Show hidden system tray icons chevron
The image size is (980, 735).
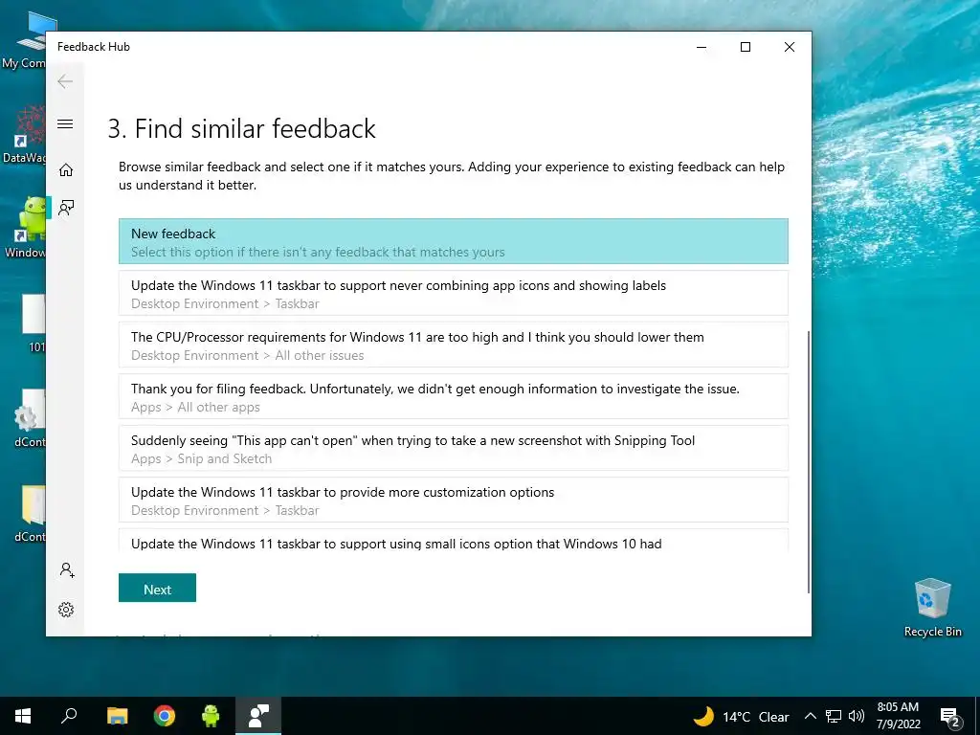[x=810, y=716]
